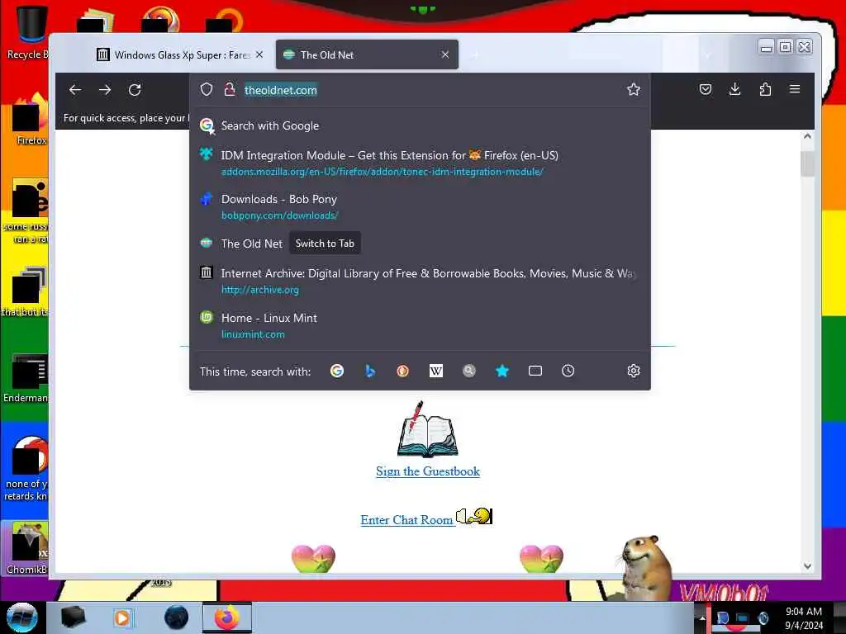Go back with the back arrow
The height and width of the screenshot is (634, 846).
pyautogui.click(x=75, y=90)
